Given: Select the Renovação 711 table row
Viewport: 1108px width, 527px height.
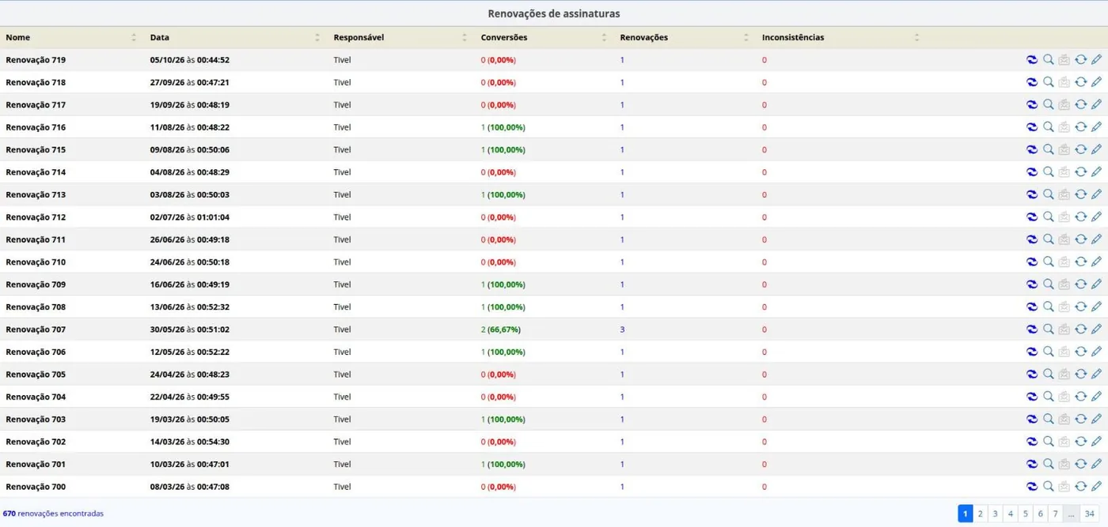Looking at the screenshot, I should pos(554,239).
